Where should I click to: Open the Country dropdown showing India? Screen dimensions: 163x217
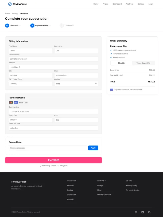pyautogui.click(x=76, y=84)
